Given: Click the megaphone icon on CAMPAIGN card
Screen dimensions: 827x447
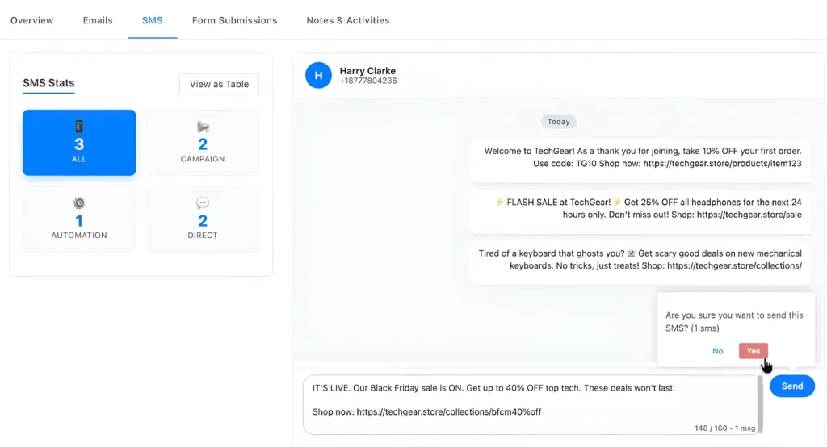Looking at the screenshot, I should 203,127.
